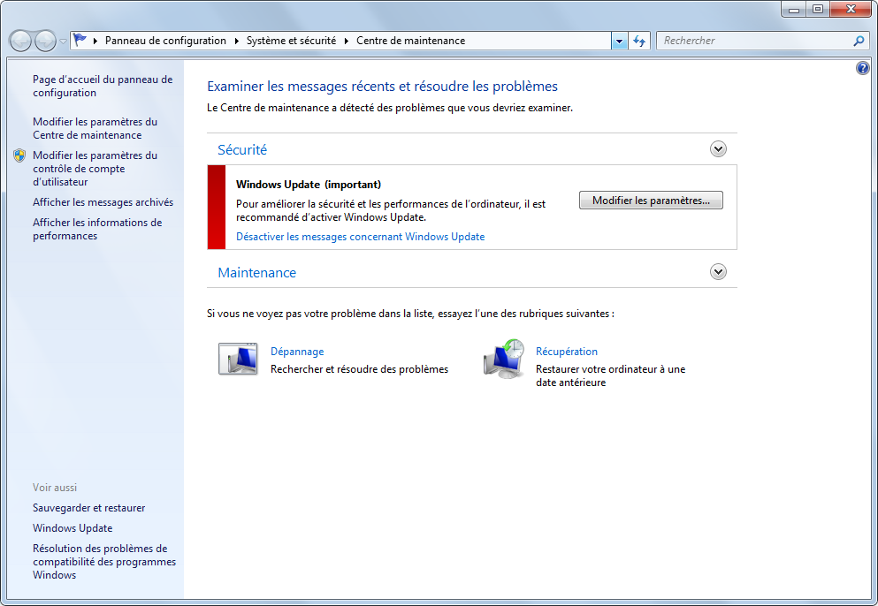Click Restaurer votre ordinateur à une date antérieure

[610, 376]
